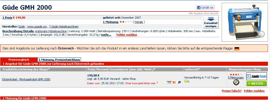270x102 pixels.
Task: Open 'Dickenhobel - Montagehobel GMH 2000' offer
Action: pyautogui.click(x=26, y=79)
